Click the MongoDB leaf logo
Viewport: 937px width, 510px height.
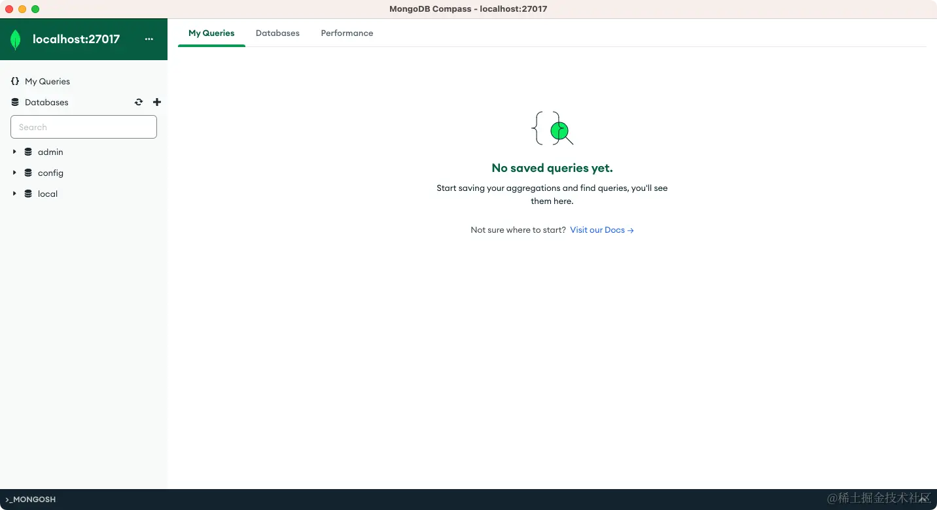(15, 40)
